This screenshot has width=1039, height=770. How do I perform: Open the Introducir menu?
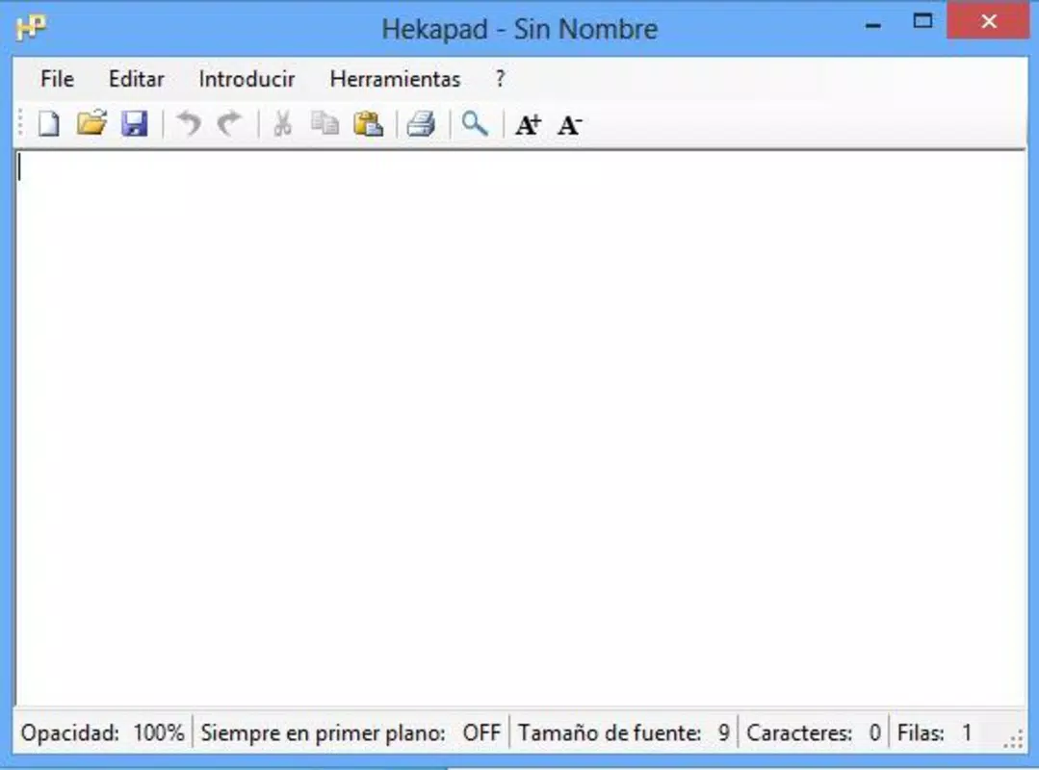click(x=247, y=79)
